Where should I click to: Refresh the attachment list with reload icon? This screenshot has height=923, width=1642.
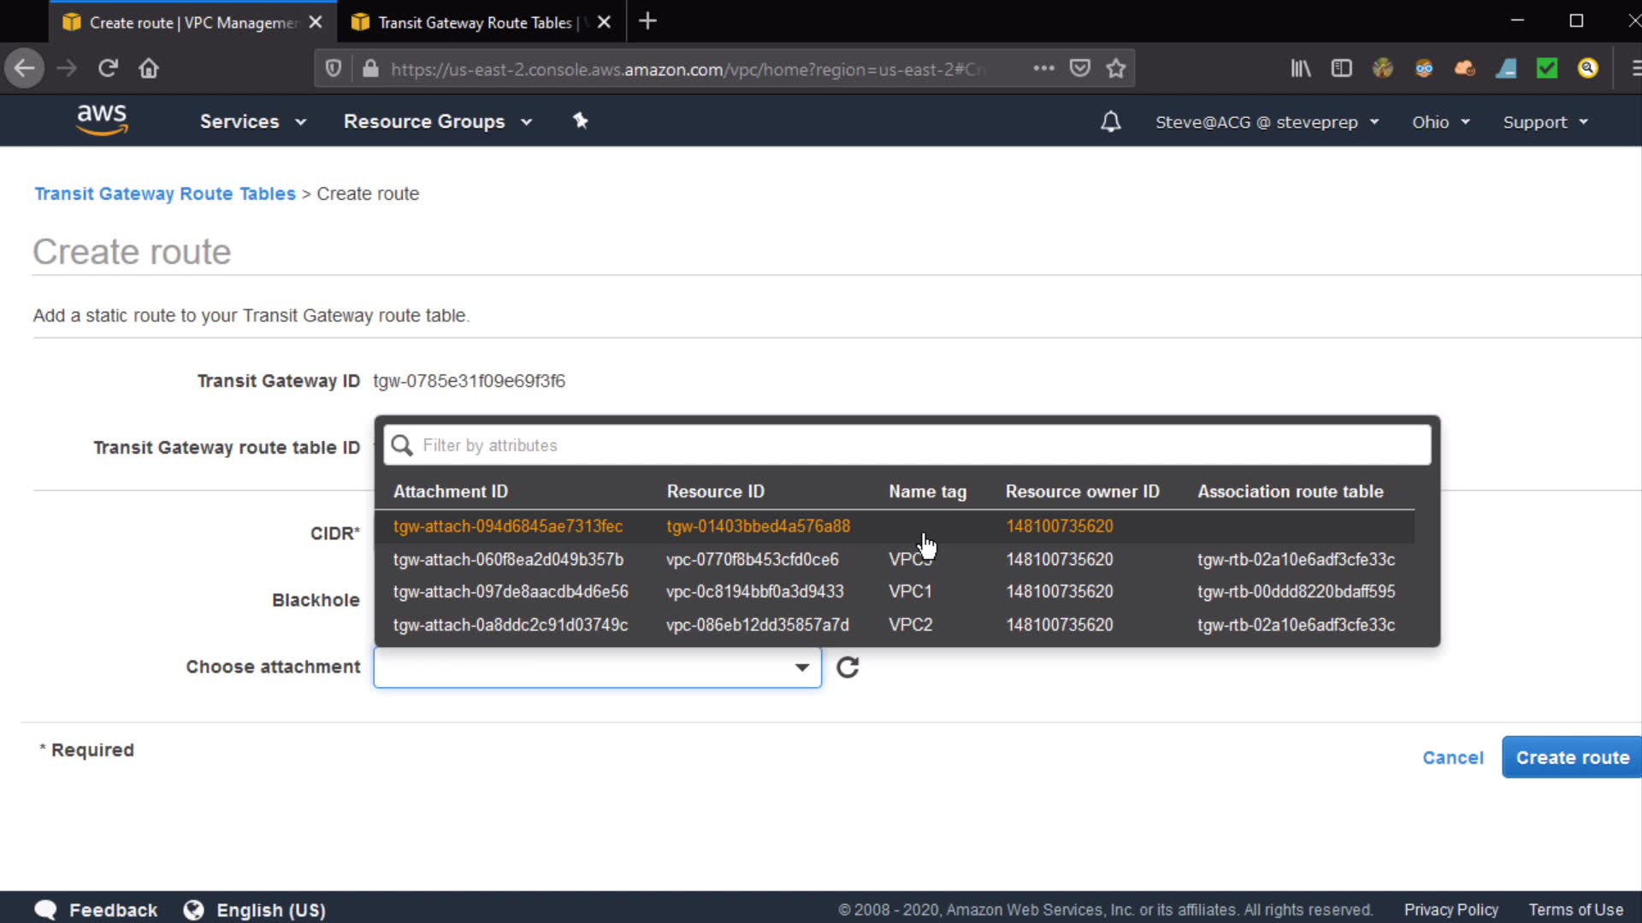coord(848,667)
